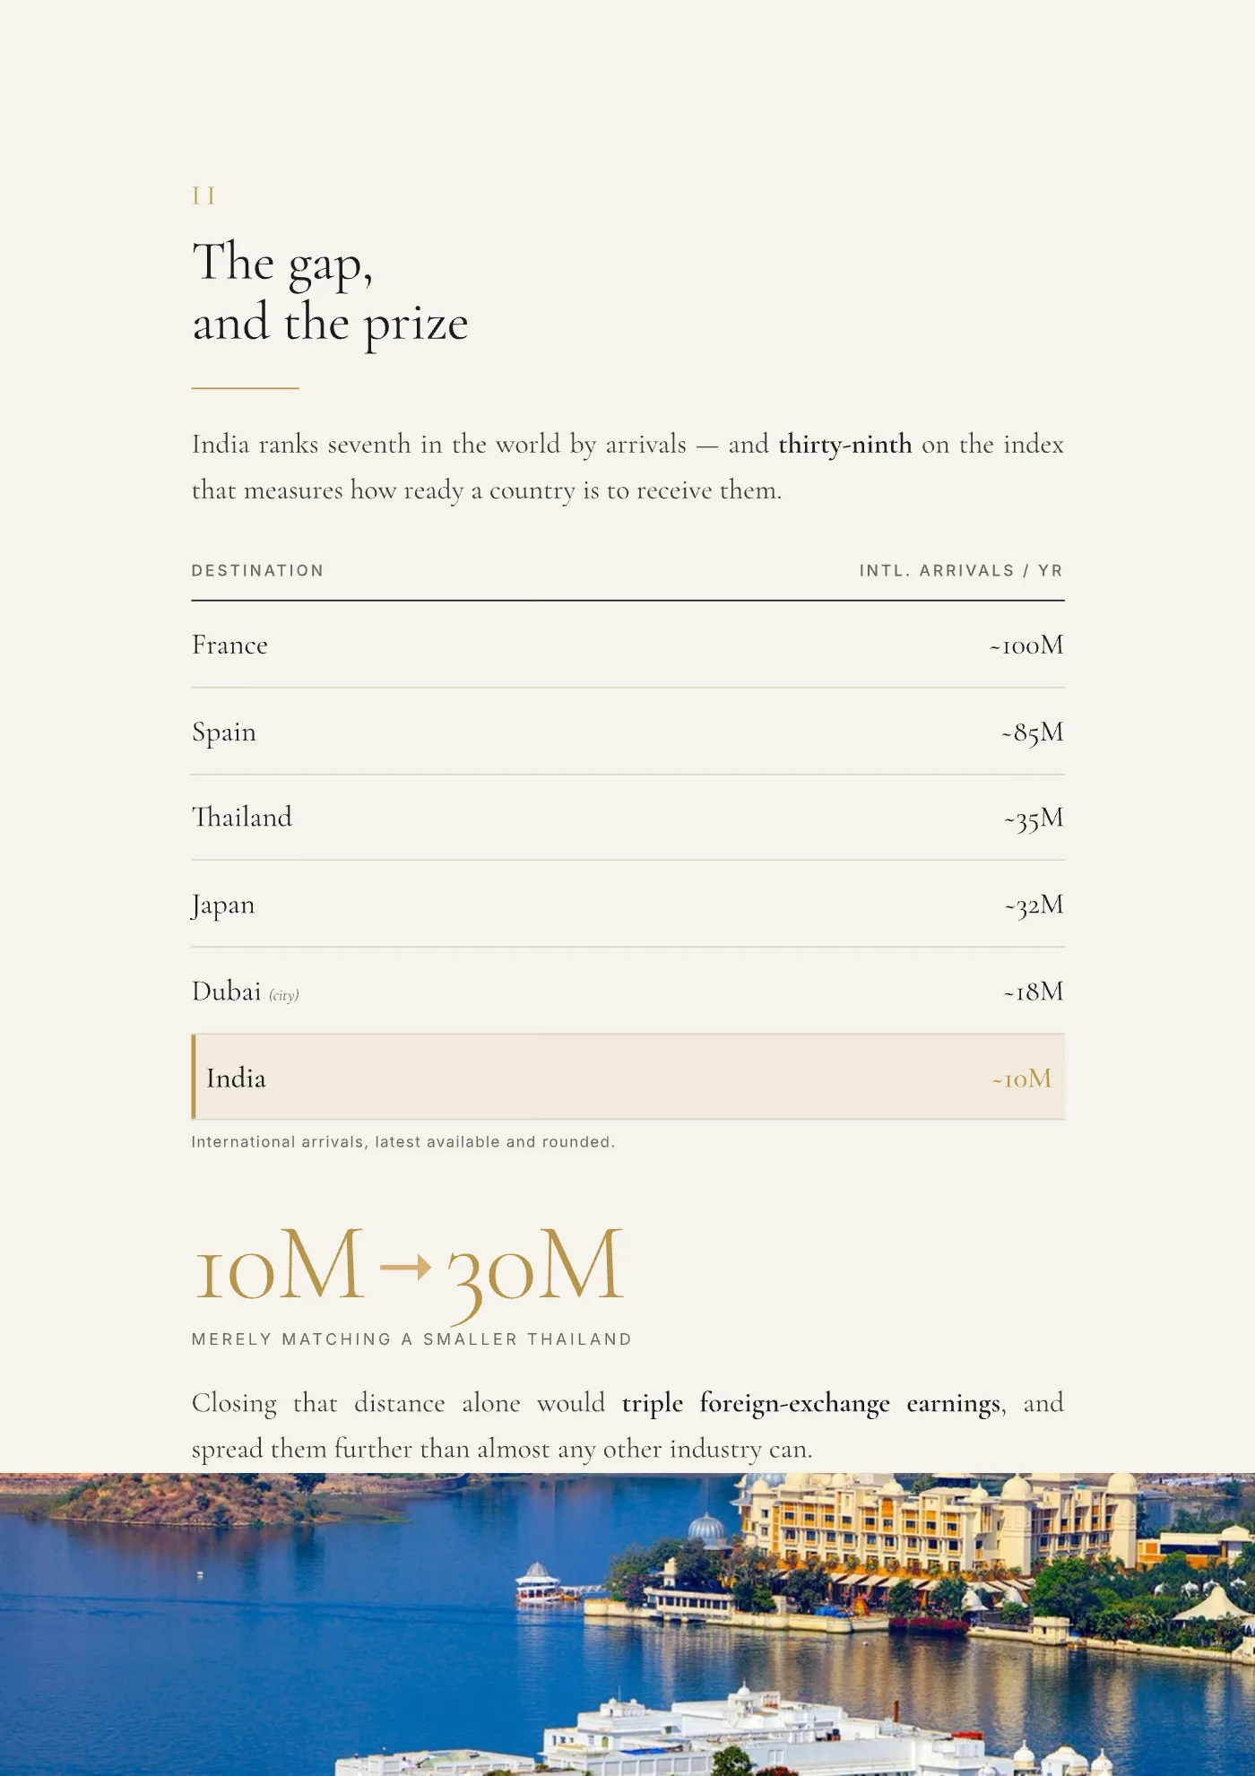
Task: Click the lakeside palace photo
Action: click(x=627, y=1624)
